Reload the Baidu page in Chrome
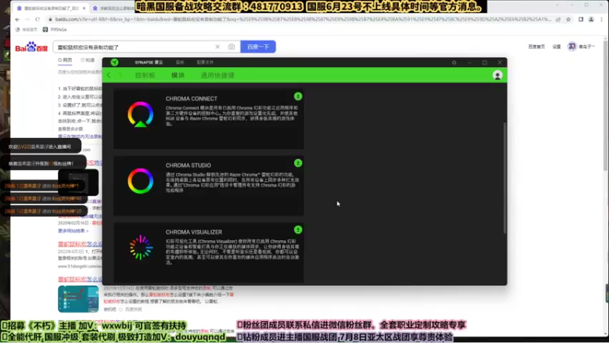 (37, 19)
